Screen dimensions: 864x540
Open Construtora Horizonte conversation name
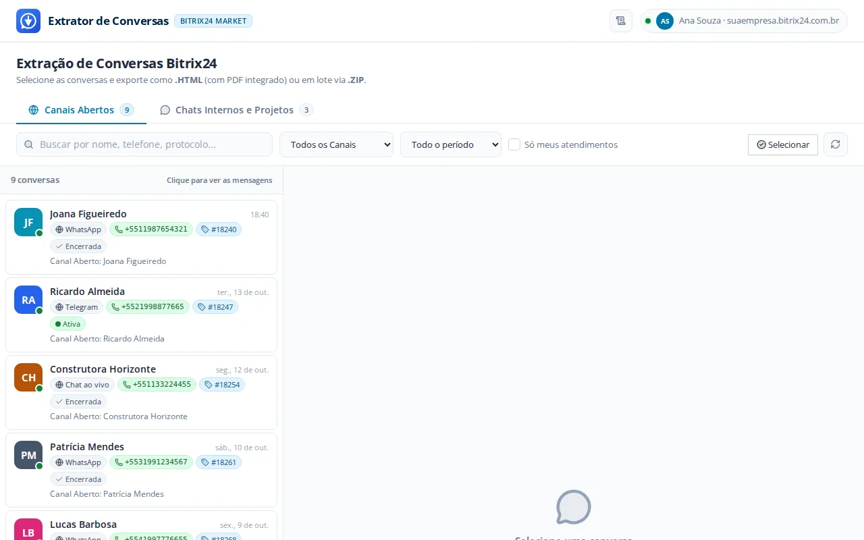pyautogui.click(x=103, y=369)
